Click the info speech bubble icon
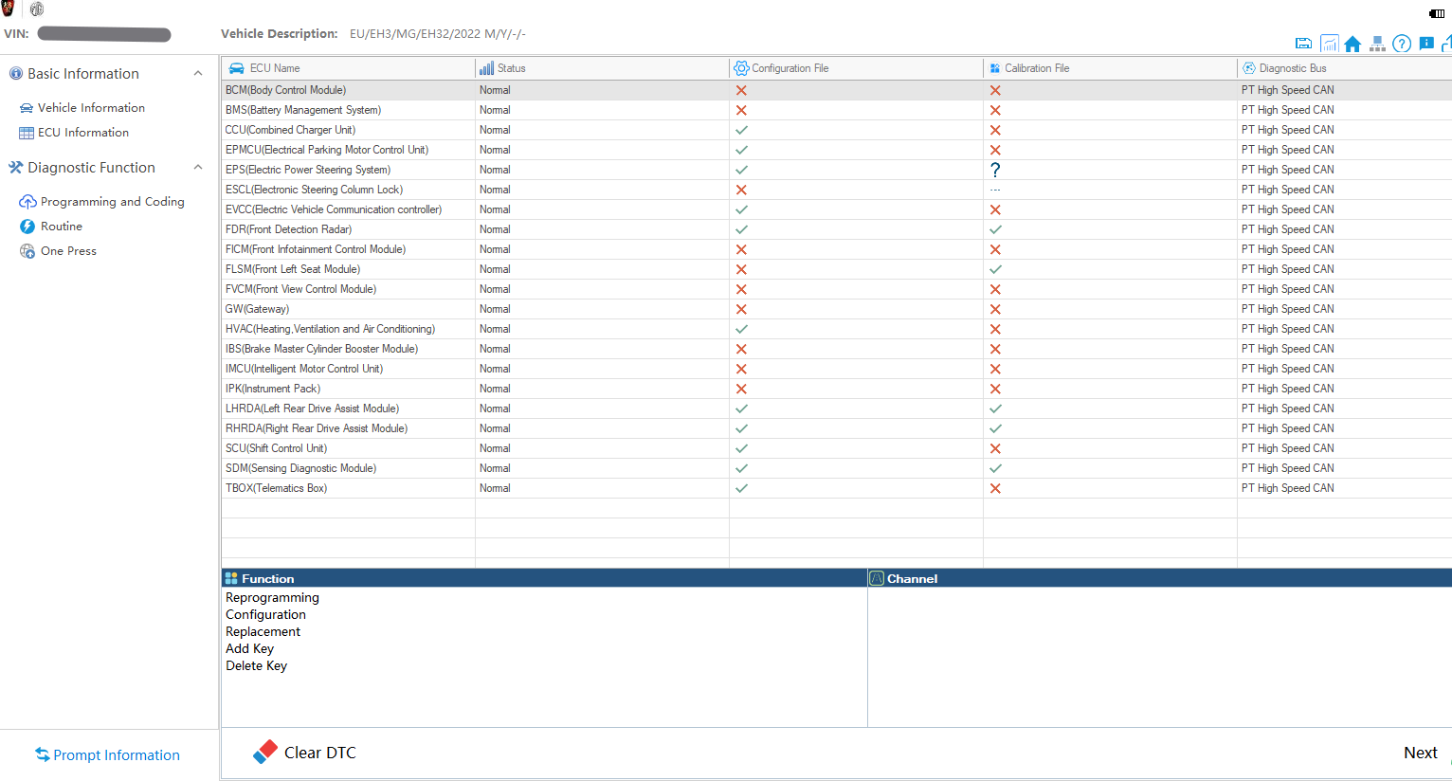The image size is (1452, 781). pos(1426,44)
